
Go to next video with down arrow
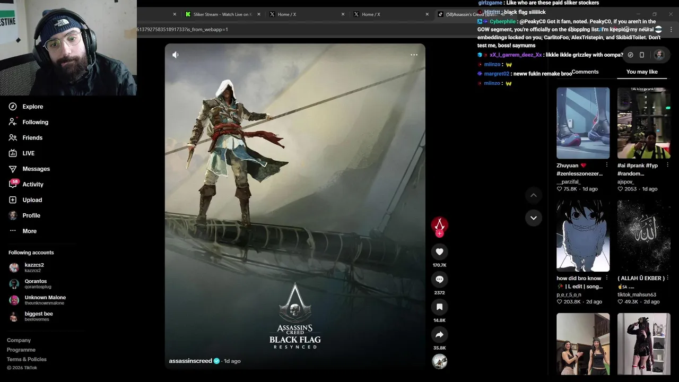(534, 218)
